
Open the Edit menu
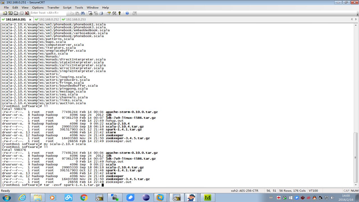(15, 8)
